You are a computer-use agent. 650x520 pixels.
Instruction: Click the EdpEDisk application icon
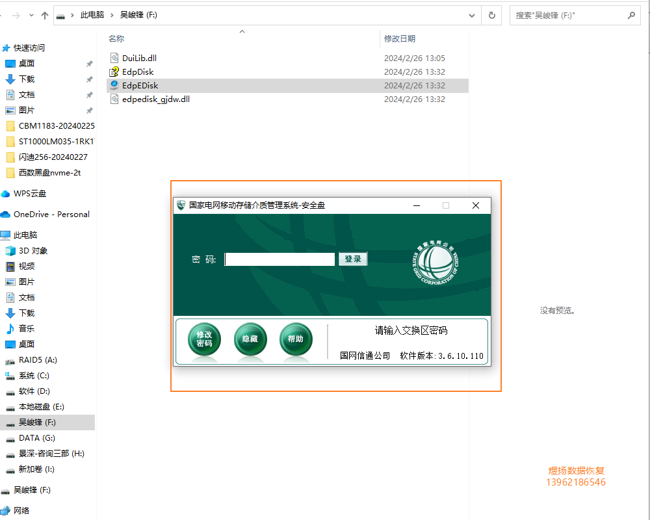pos(114,85)
